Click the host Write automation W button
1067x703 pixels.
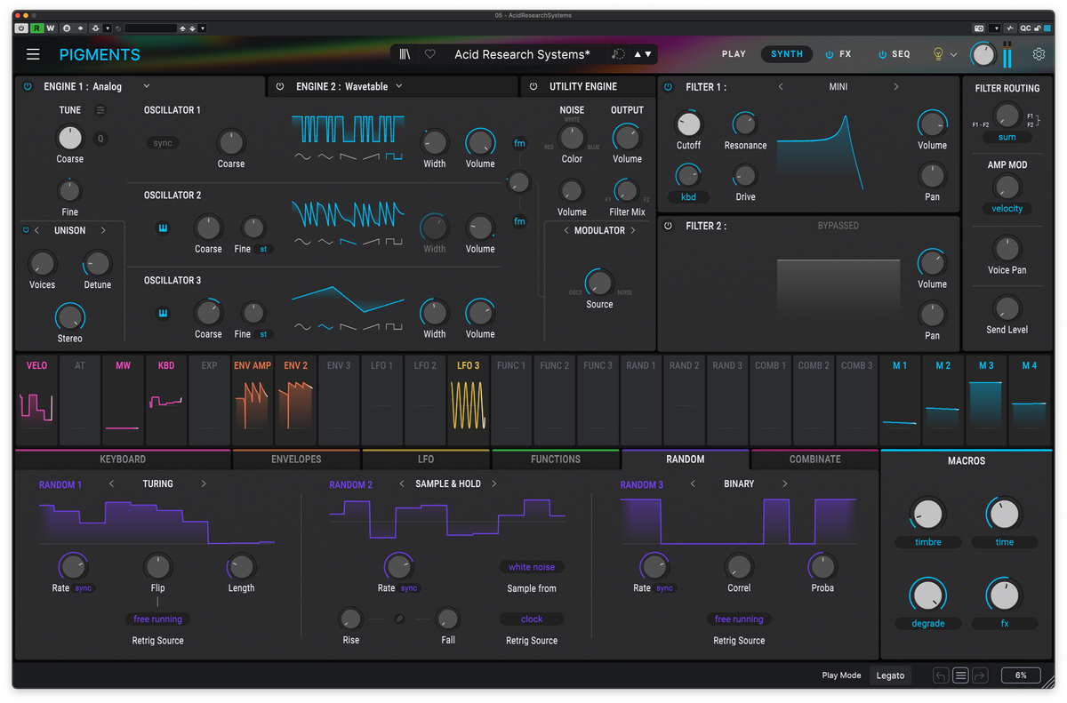click(51, 28)
